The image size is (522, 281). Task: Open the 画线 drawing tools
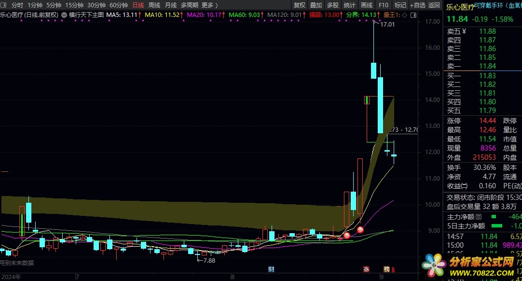[x=367, y=5]
